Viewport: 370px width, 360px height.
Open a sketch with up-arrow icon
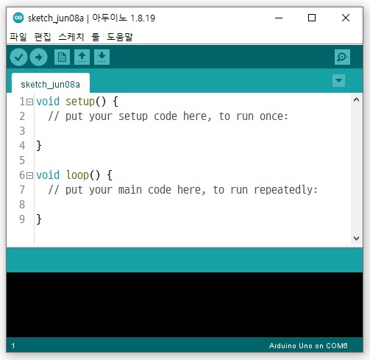pyautogui.click(x=82, y=57)
